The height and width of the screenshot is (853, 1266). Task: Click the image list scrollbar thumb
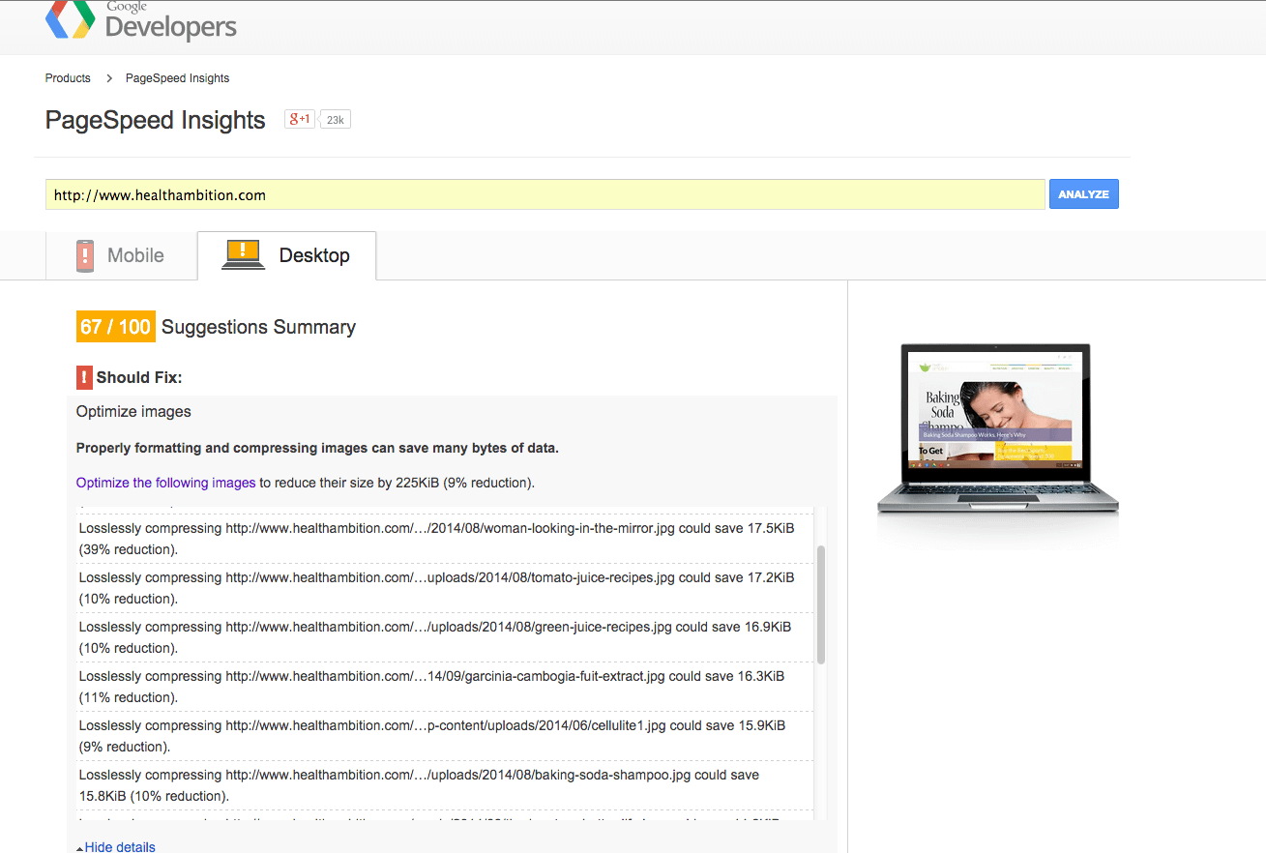coord(821,604)
